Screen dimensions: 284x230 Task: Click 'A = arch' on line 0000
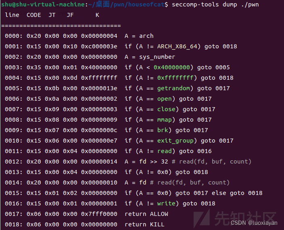point(139,36)
